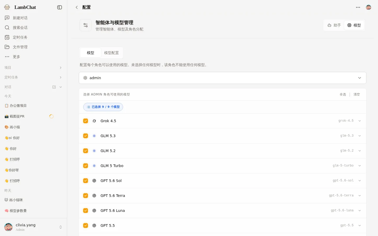Click the folder icon beside 文件管理

tap(7, 47)
